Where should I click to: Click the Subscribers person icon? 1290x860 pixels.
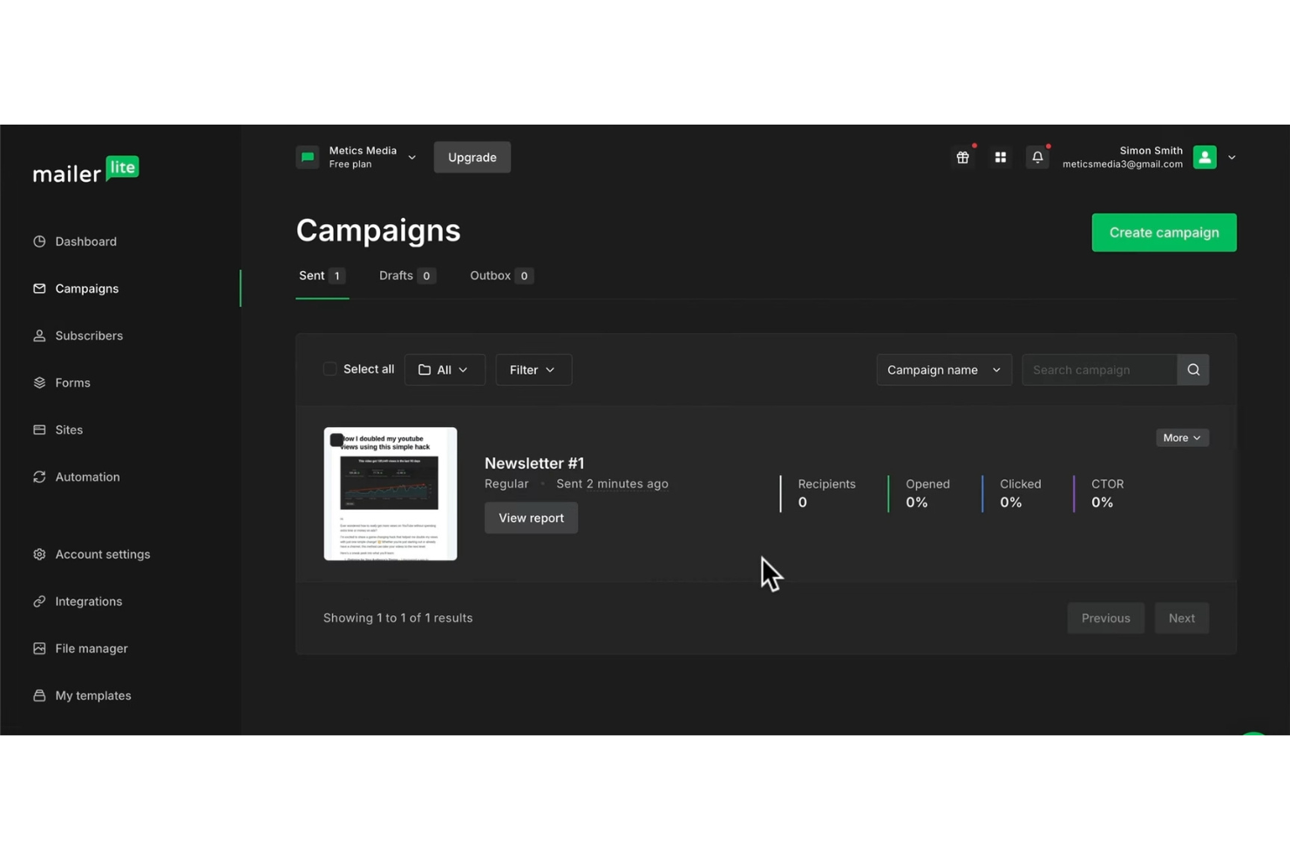[x=39, y=335]
